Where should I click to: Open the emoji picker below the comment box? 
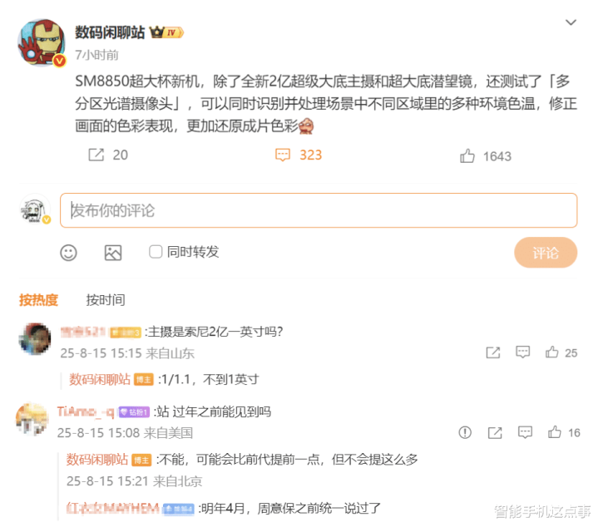coord(69,253)
